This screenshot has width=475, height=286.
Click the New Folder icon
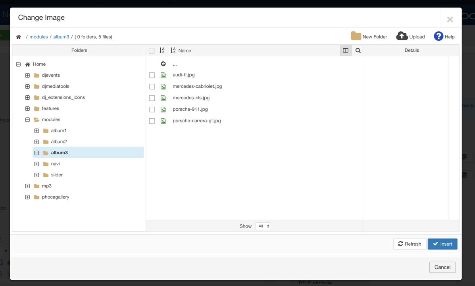(356, 36)
